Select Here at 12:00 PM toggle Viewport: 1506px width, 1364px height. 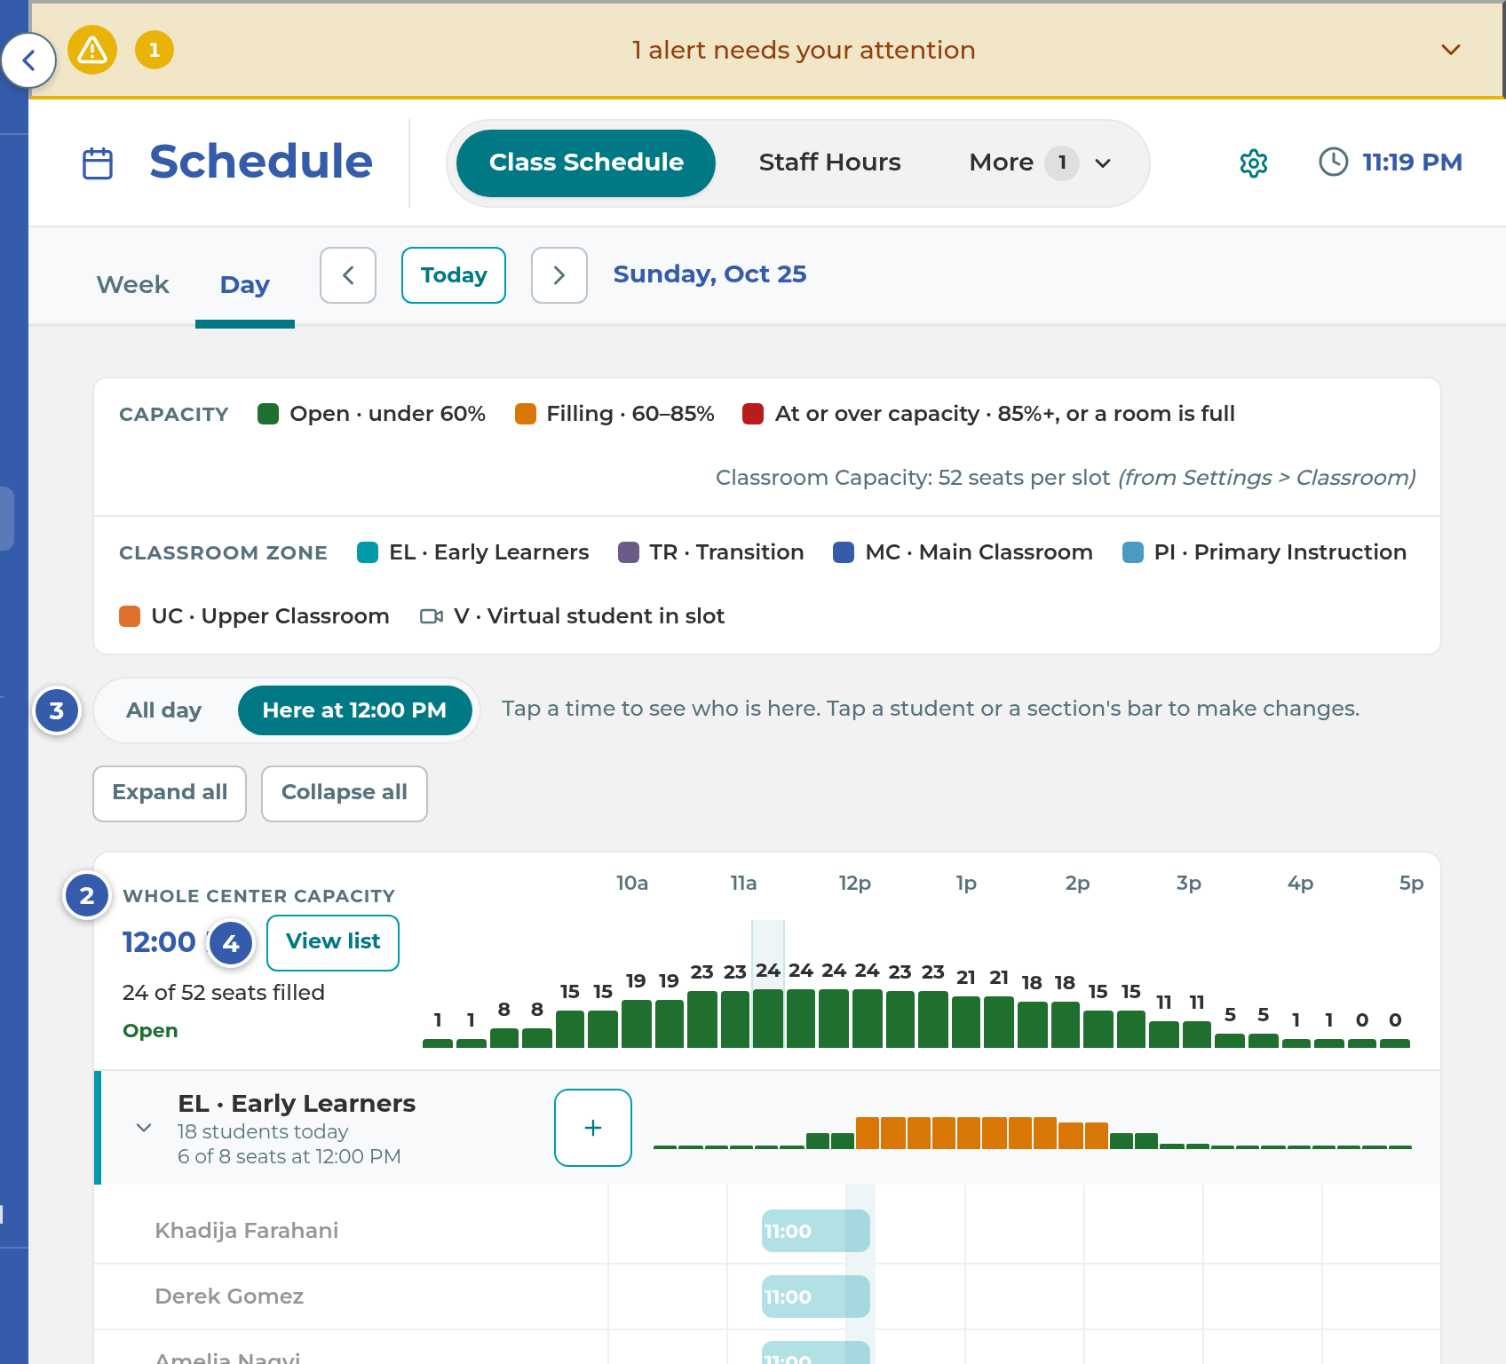click(354, 710)
